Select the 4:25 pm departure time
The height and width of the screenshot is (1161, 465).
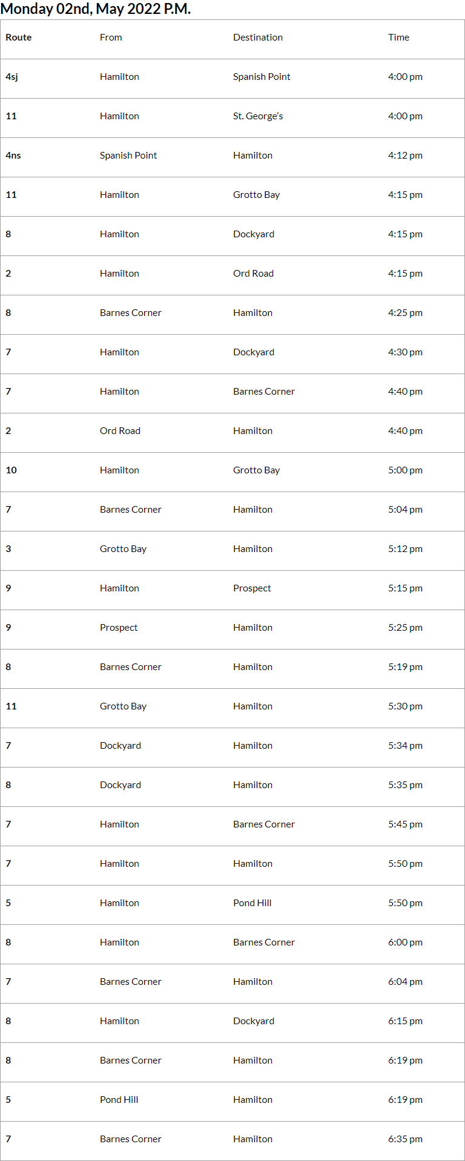pos(405,313)
